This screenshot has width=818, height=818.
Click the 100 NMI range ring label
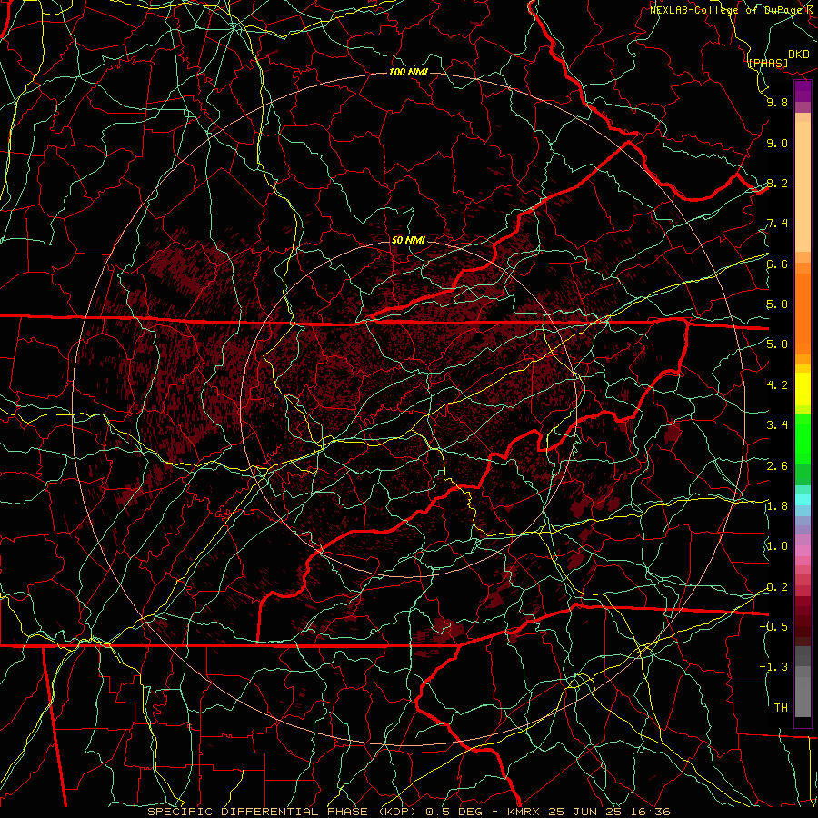[408, 72]
